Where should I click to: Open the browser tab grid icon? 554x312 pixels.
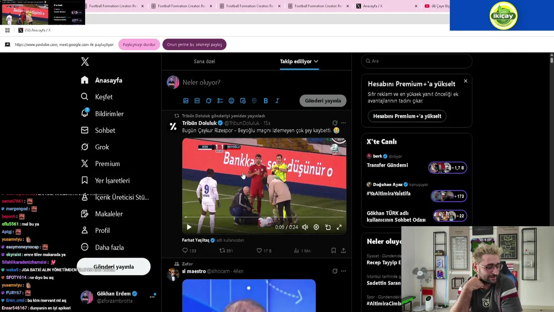tap(7, 30)
